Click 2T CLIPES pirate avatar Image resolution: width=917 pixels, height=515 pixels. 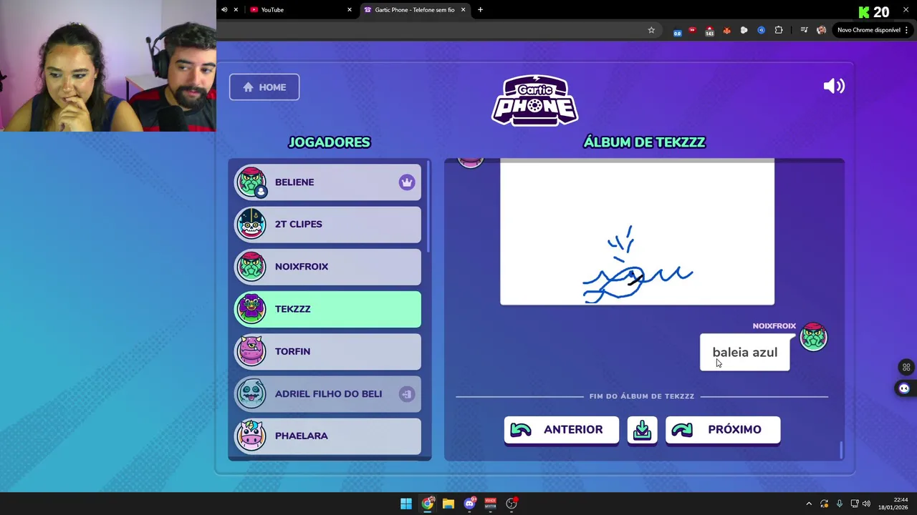point(251,225)
